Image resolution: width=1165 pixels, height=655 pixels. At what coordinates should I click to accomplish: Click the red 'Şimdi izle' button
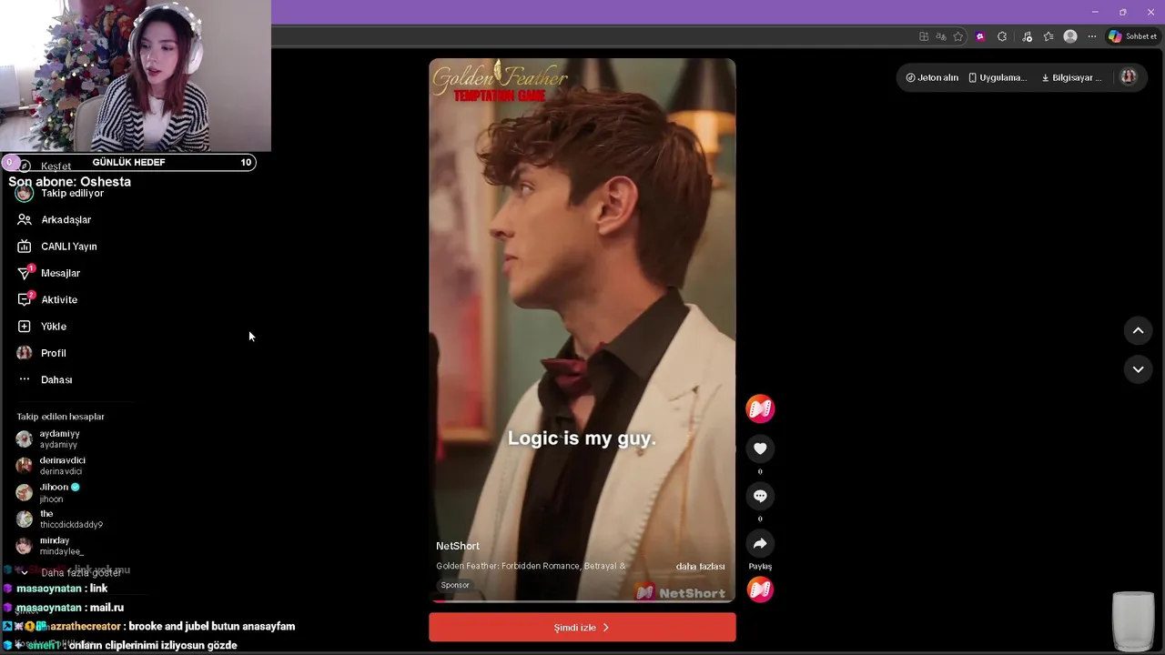(x=582, y=628)
